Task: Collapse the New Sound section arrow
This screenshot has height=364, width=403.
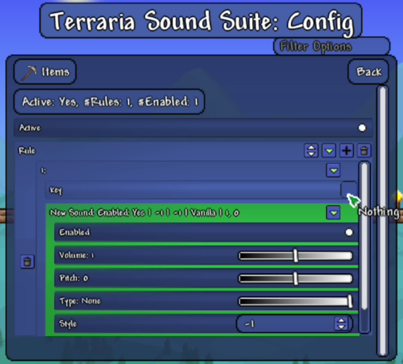Action: [x=333, y=213]
